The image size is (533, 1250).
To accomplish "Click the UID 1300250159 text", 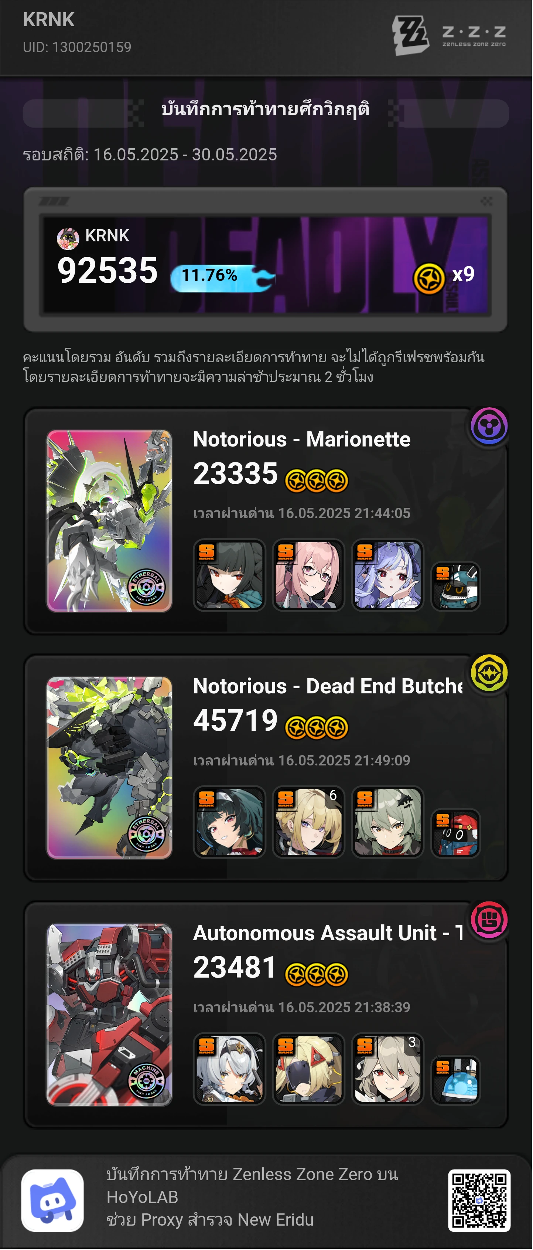I will tap(77, 47).
